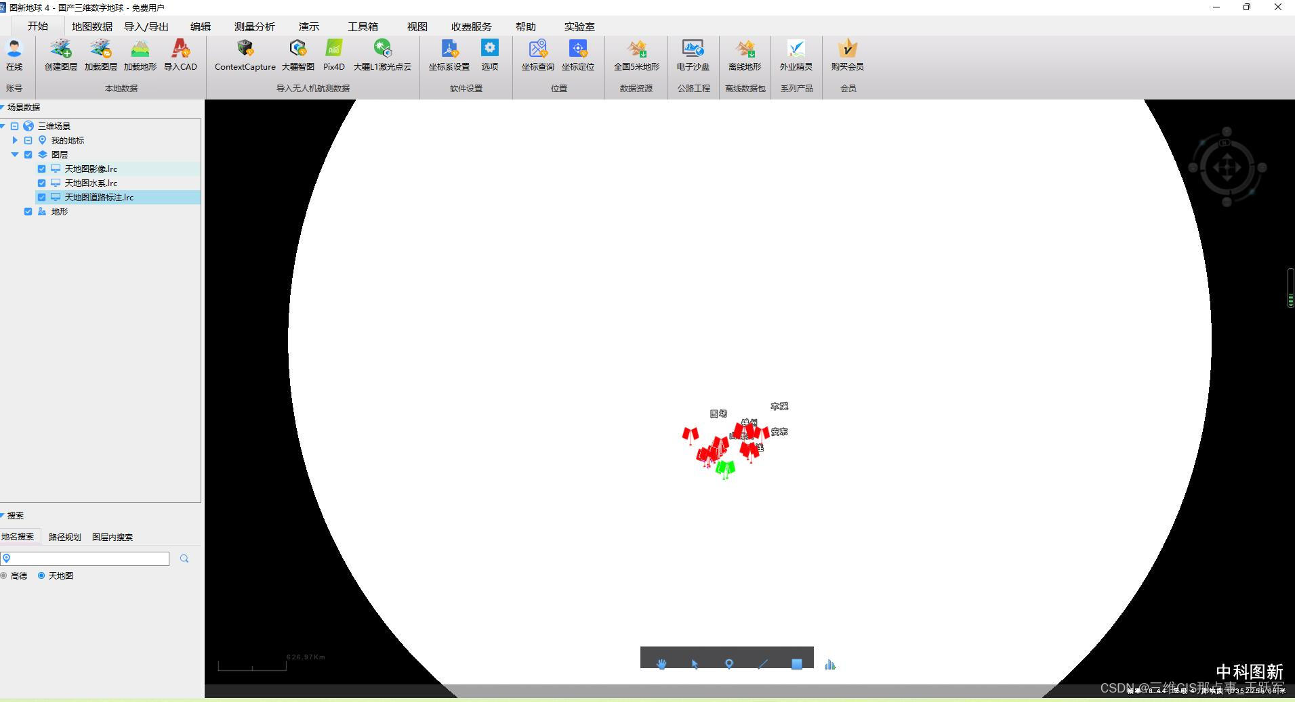The image size is (1295, 702).
Task: Click the bar chart icon beside bottom toolbar
Action: point(830,665)
